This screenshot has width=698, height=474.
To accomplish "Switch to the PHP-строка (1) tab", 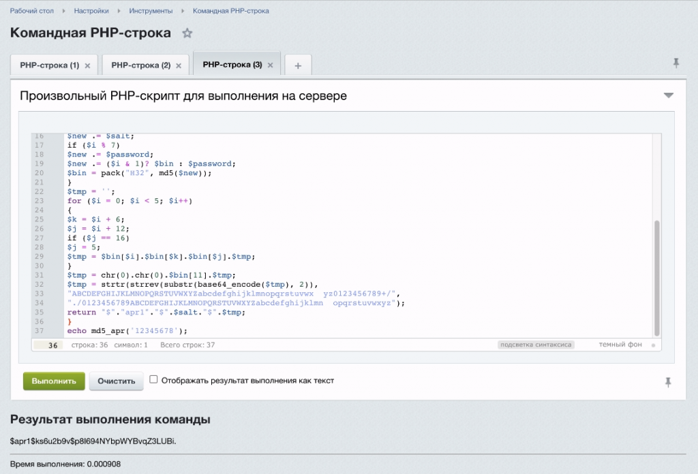I will coord(49,65).
